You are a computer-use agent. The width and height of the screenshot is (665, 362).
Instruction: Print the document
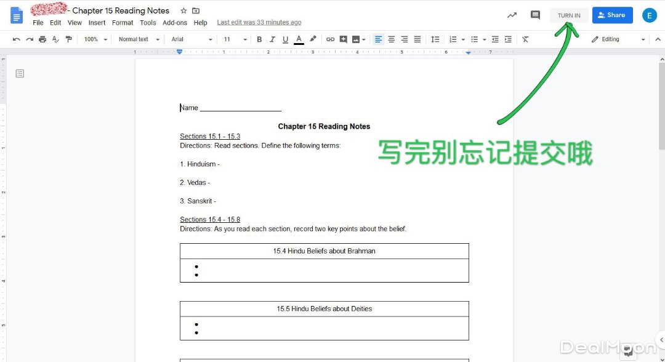point(42,39)
